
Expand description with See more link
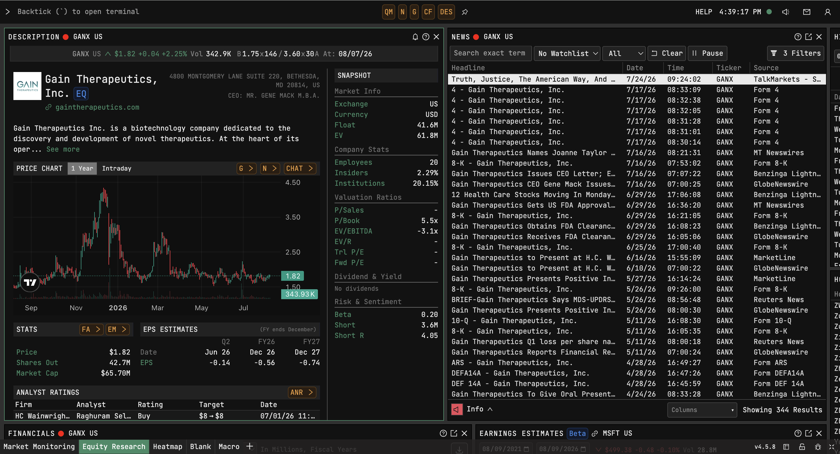click(63, 149)
